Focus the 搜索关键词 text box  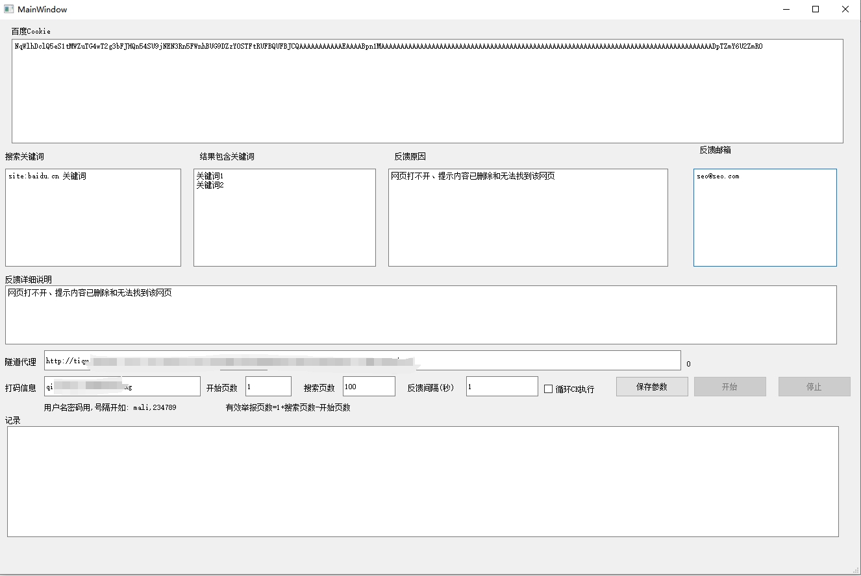93,217
